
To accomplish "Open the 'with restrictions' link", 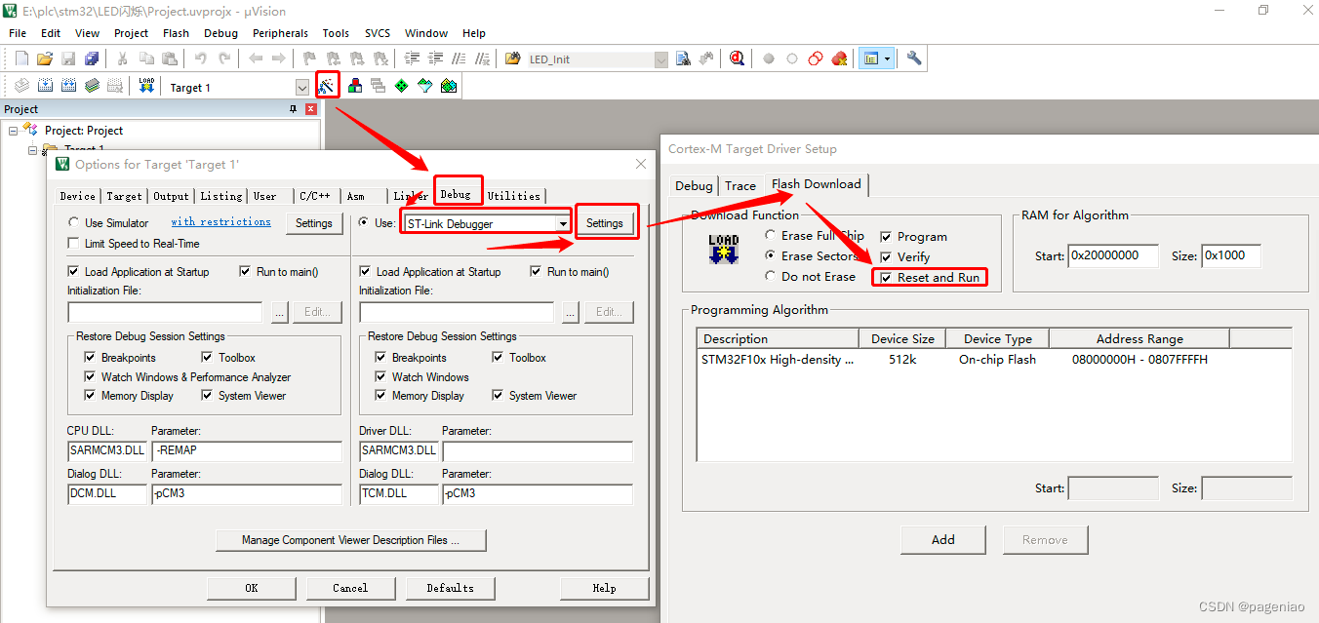I will click(x=221, y=222).
